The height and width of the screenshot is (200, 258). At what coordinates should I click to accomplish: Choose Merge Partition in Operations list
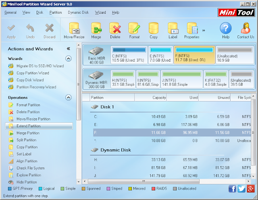click(x=28, y=133)
